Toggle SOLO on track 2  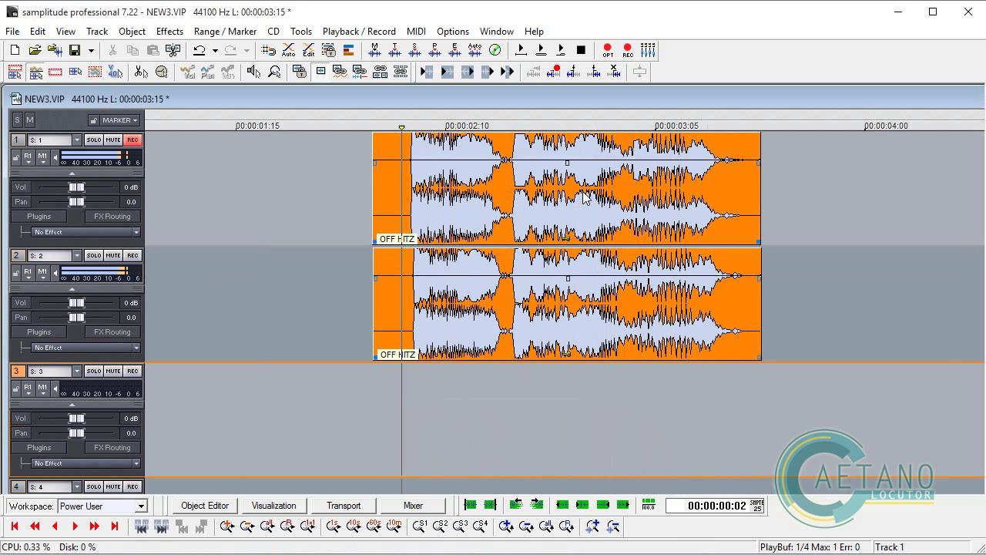[x=93, y=256]
